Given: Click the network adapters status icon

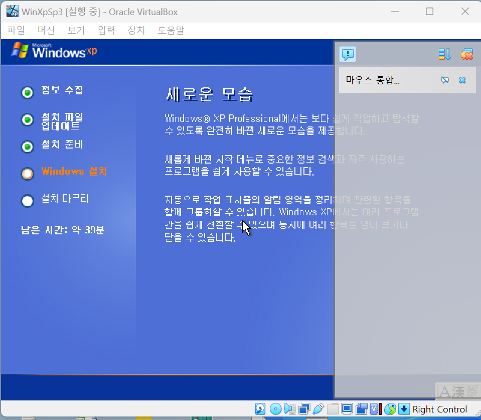Looking at the screenshot, I should click(304, 409).
